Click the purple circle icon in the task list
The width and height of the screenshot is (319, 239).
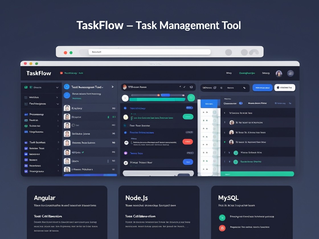click(x=126, y=153)
